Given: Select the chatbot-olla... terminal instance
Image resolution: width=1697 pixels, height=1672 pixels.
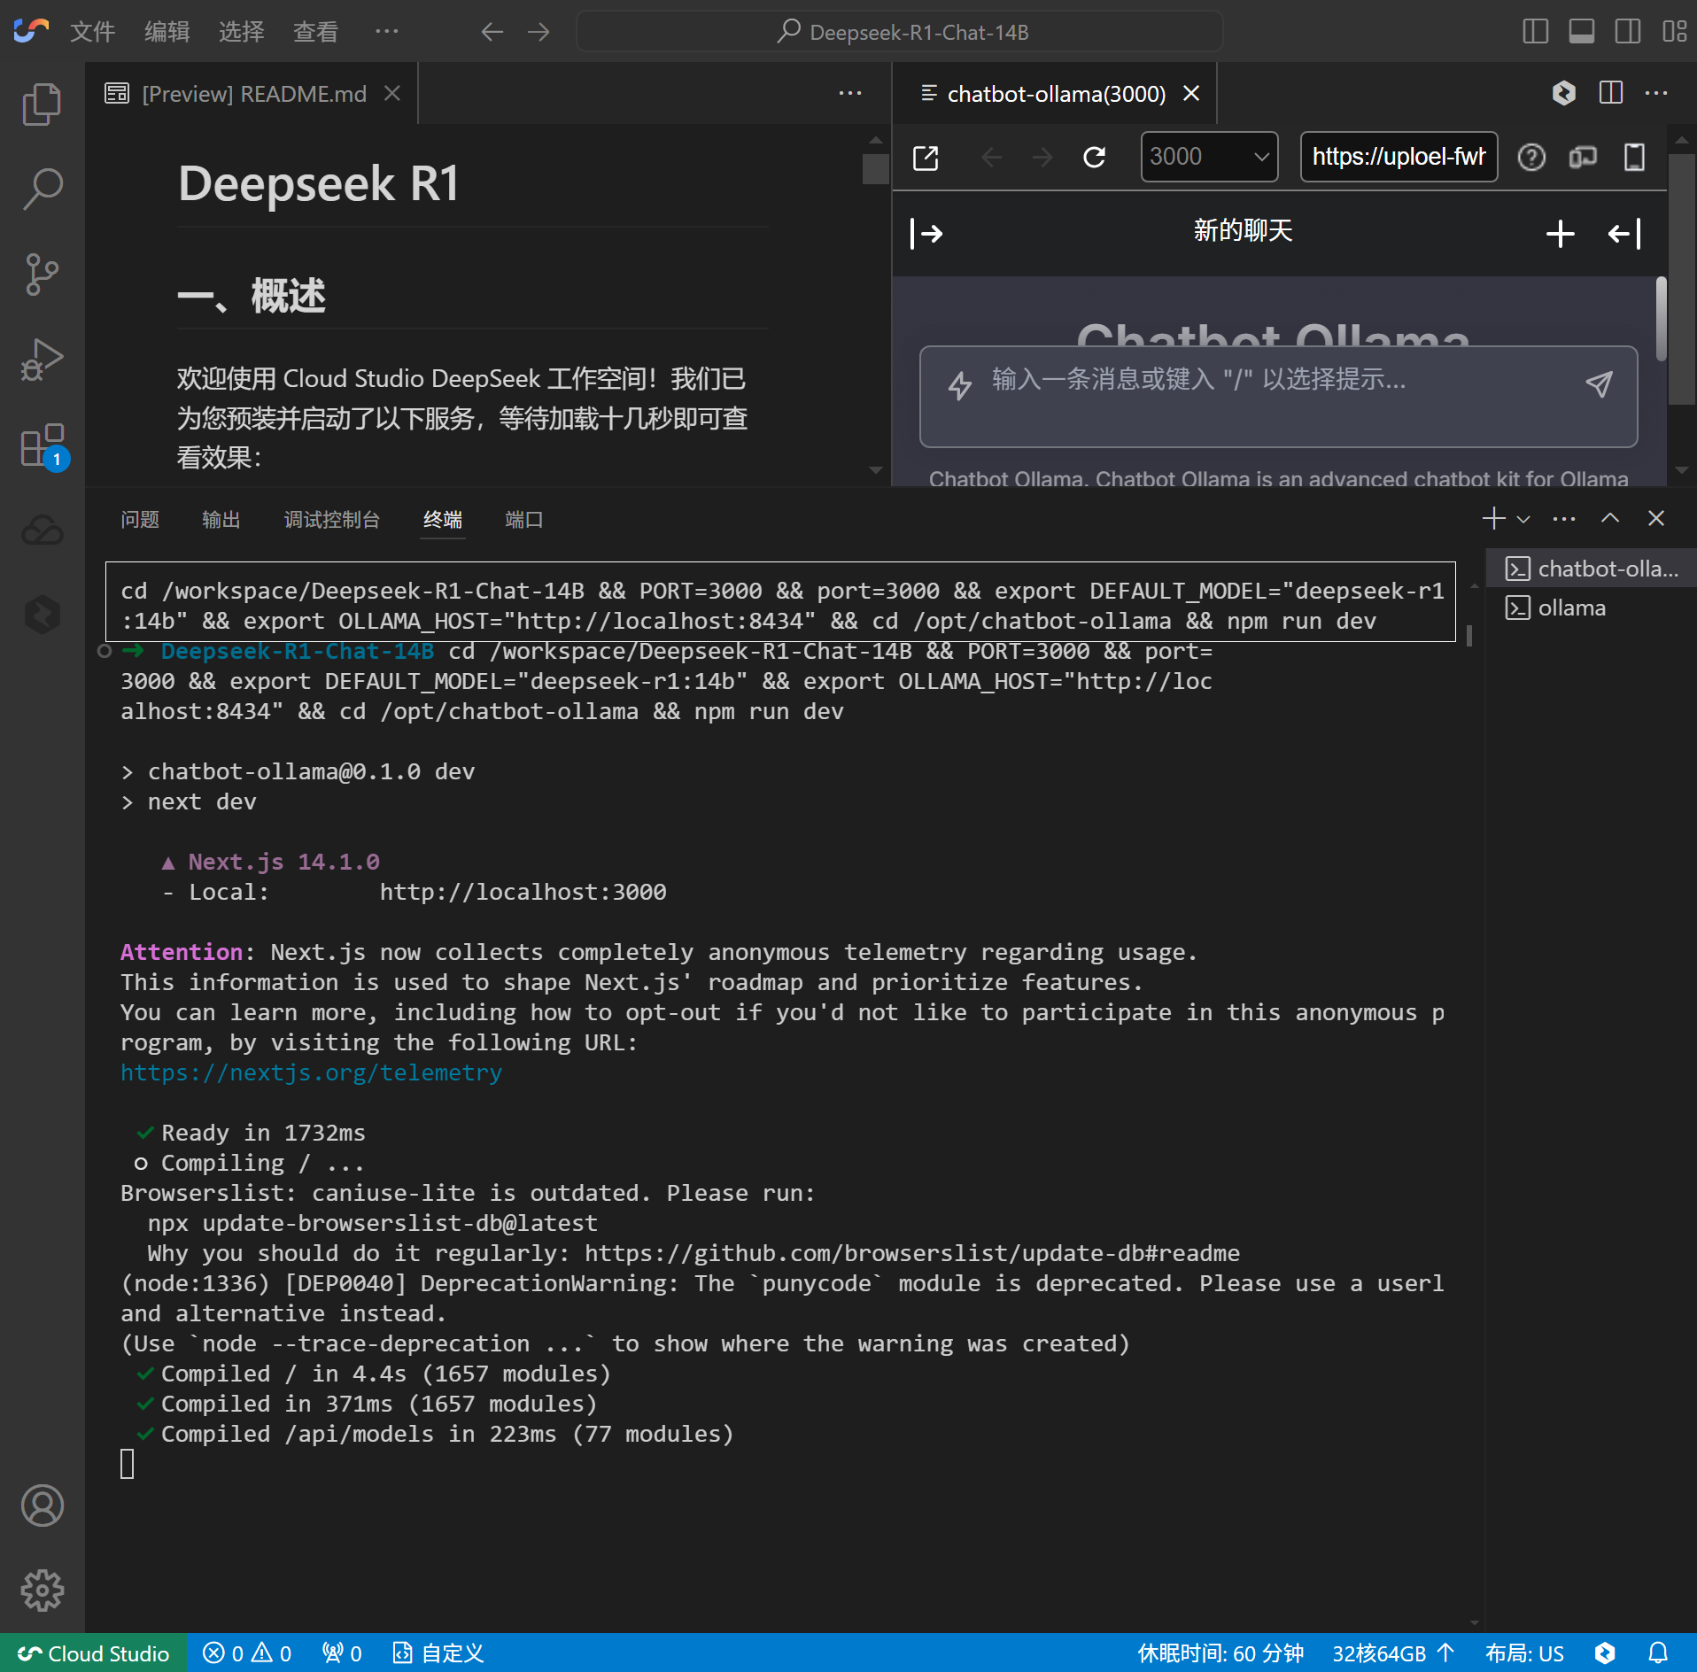Looking at the screenshot, I should [x=1592, y=569].
